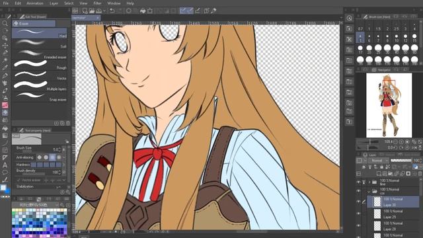Toggle visibility of col folder layer
This screenshot has height=238, width=423.
pyautogui.click(x=358, y=191)
